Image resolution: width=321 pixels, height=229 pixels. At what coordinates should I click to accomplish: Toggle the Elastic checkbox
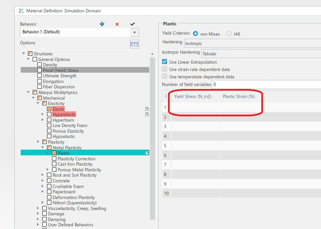coord(49,109)
